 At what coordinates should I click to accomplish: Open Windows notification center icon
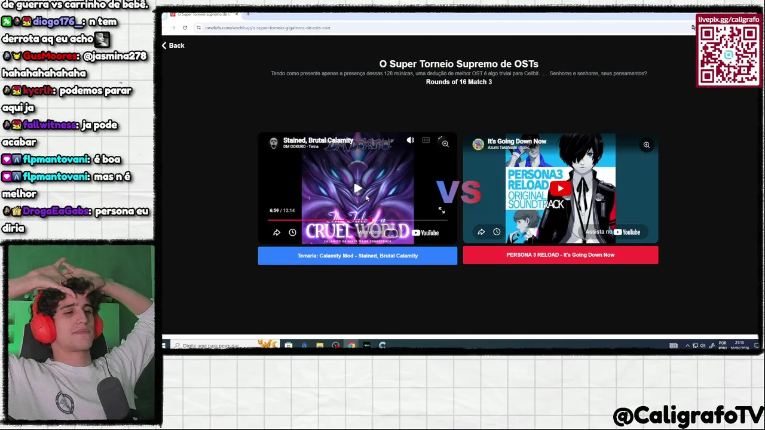point(755,345)
